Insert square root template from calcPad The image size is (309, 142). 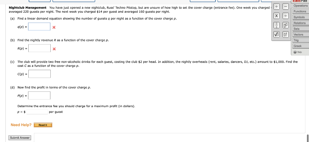276,35
